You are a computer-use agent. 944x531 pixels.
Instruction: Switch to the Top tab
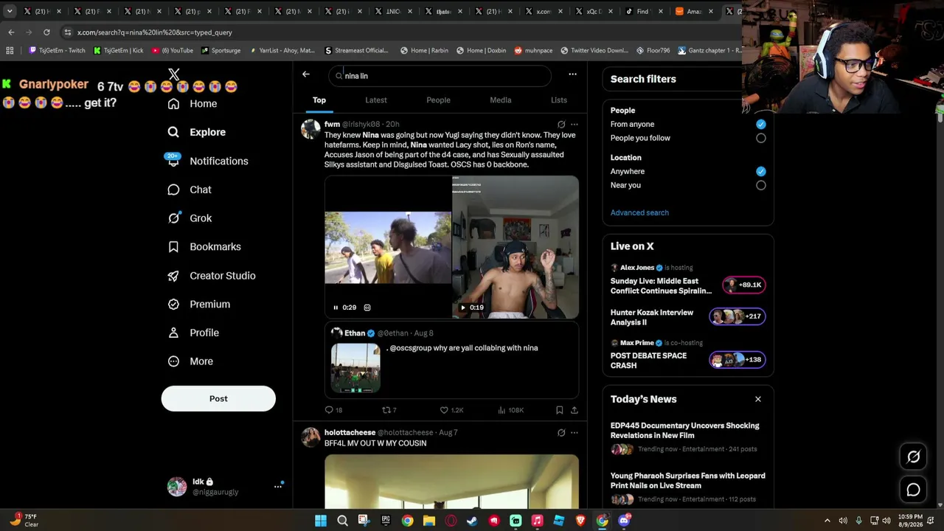[319, 100]
